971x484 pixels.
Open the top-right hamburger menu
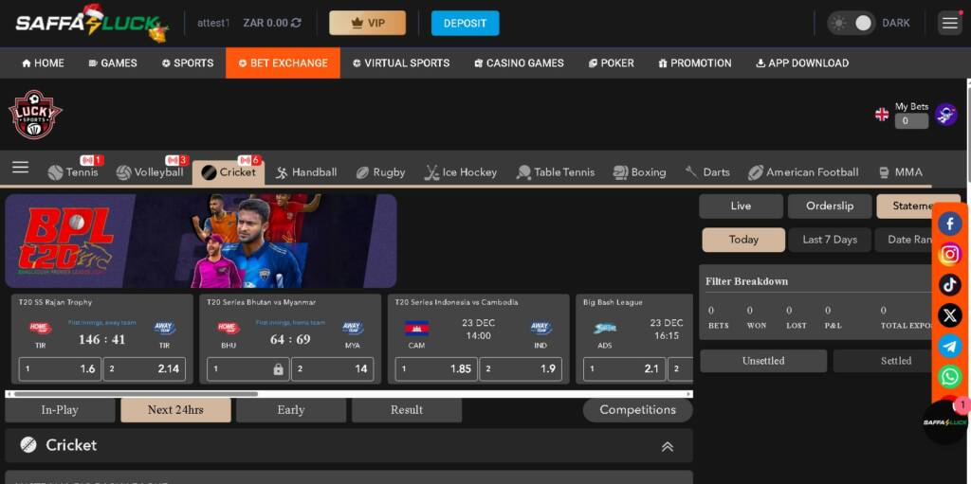point(949,23)
